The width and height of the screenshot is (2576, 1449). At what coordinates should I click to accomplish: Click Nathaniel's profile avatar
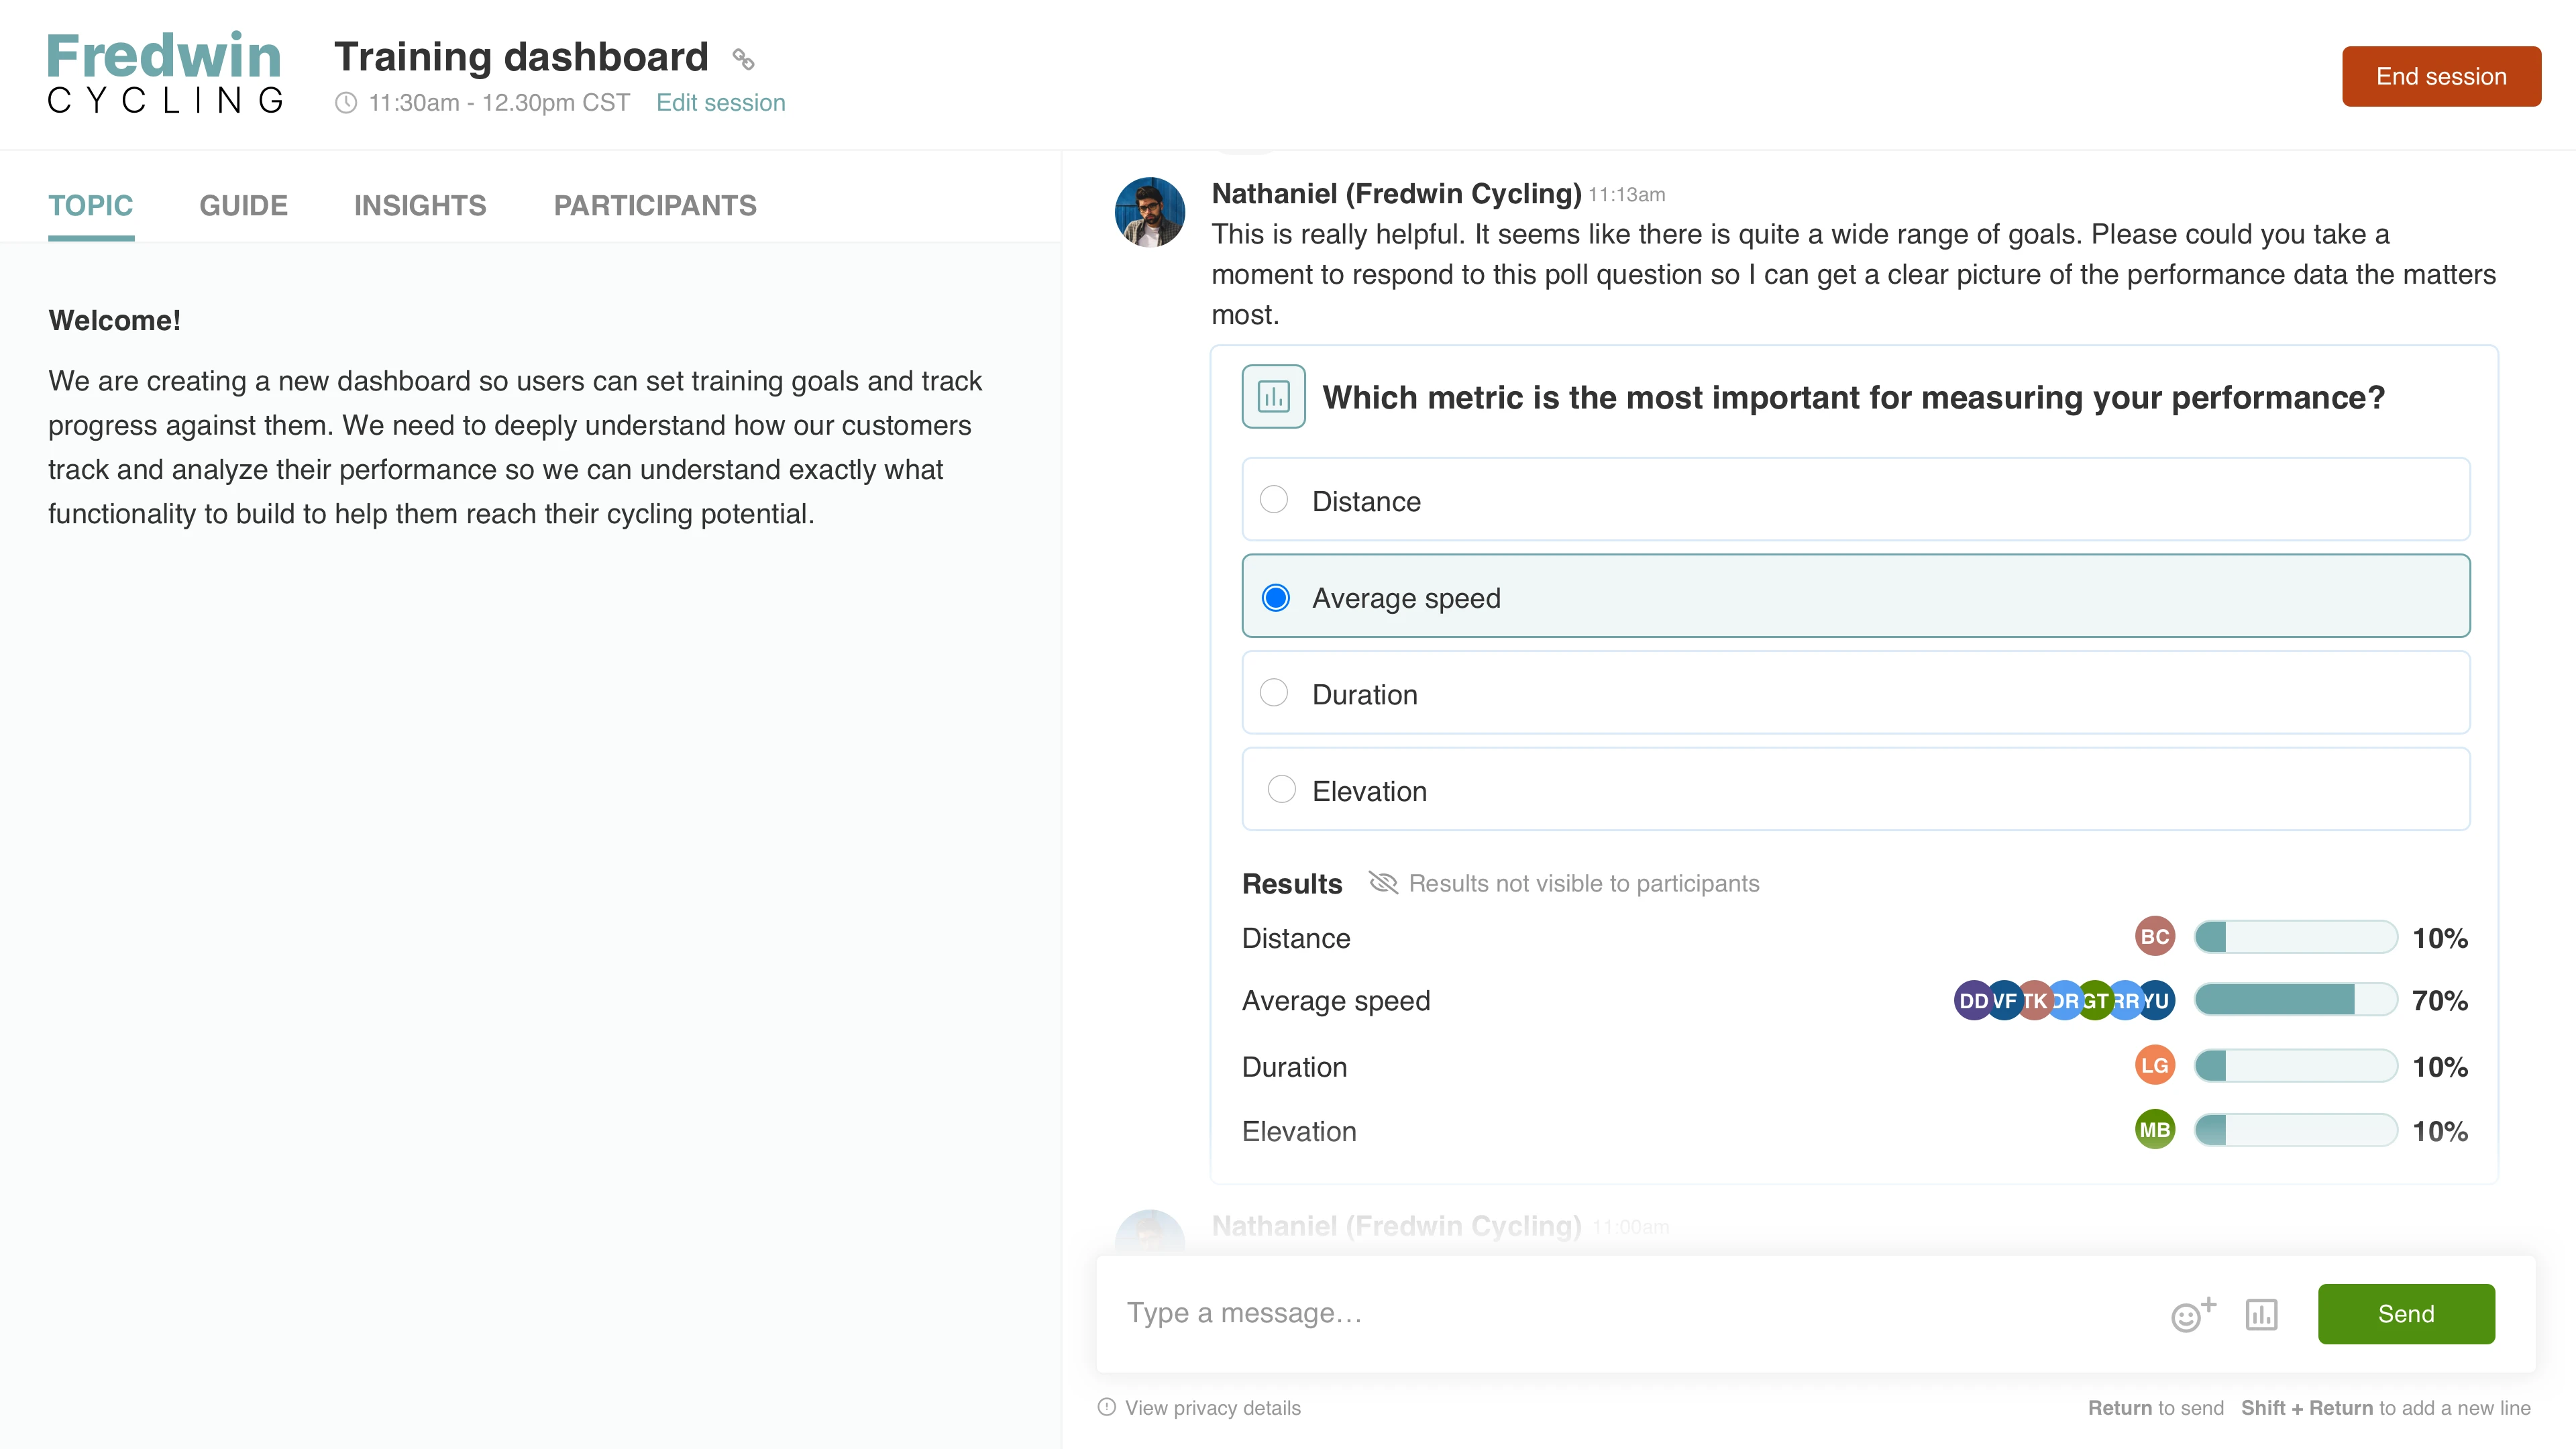click(1149, 211)
